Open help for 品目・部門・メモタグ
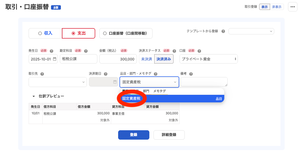The width and height of the screenshot is (300, 155). tap(155, 73)
